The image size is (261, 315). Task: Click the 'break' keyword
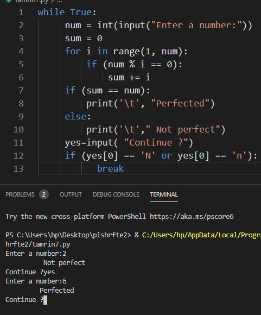111,169
